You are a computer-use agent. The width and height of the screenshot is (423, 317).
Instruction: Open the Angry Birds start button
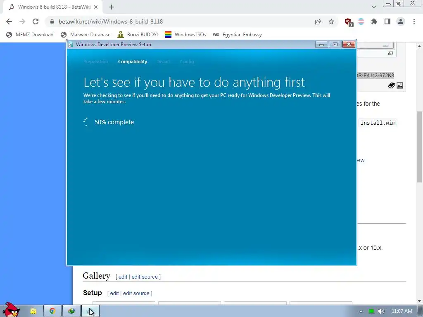tap(11, 310)
